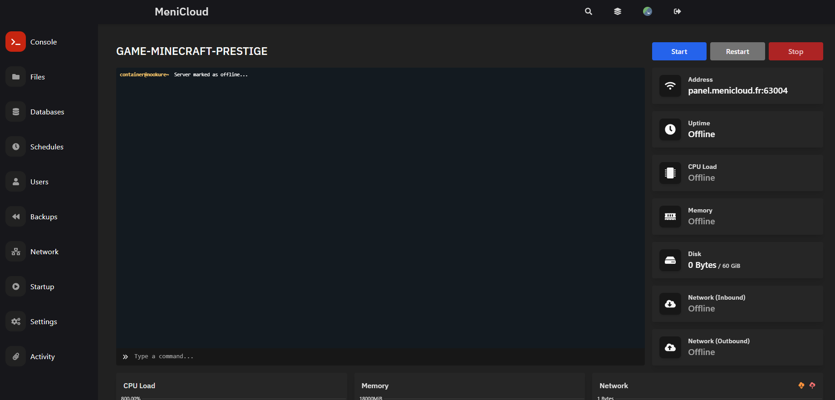The width and height of the screenshot is (835, 400).
Task: Switch to the Users page
Action: (39, 182)
